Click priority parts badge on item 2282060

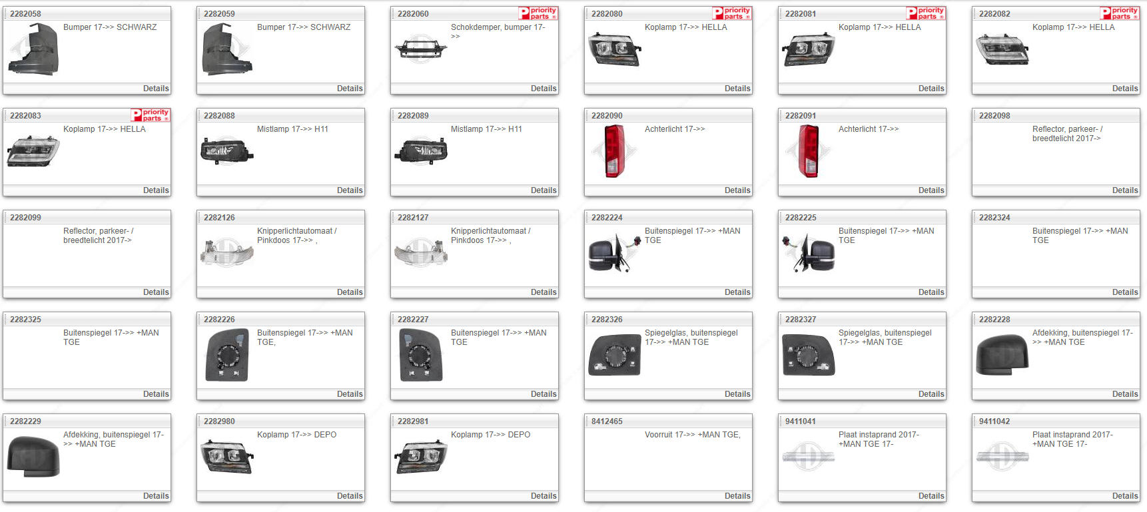pyautogui.click(x=538, y=13)
